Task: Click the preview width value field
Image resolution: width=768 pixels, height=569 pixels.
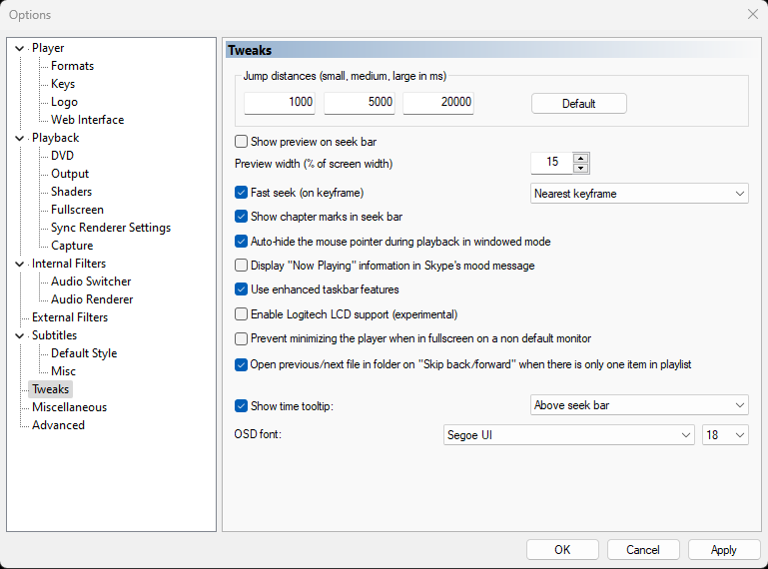Action: (x=552, y=162)
